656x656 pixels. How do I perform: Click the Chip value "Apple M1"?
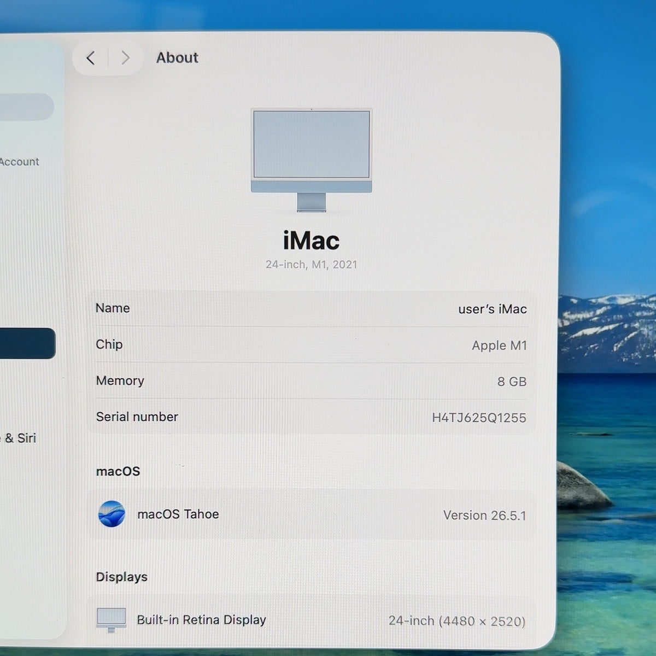point(499,345)
